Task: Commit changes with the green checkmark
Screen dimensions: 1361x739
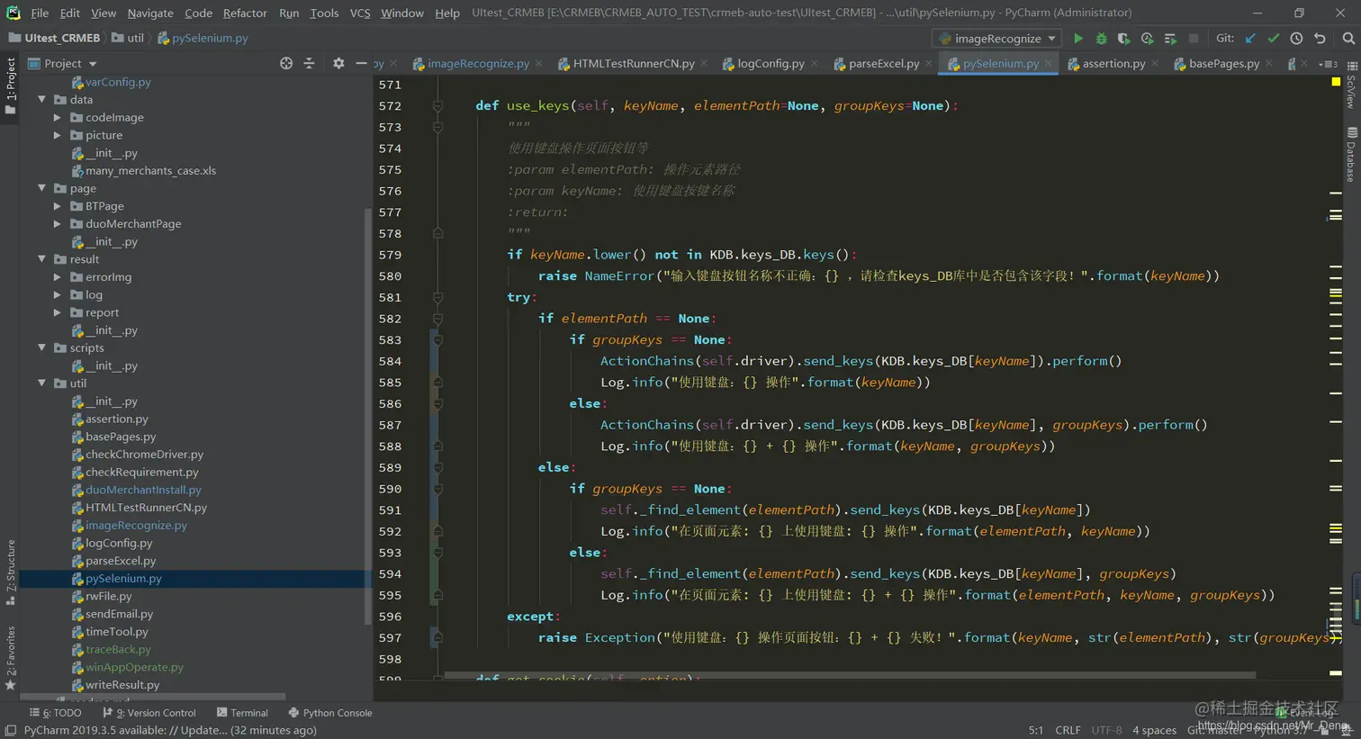Action: pyautogui.click(x=1273, y=39)
